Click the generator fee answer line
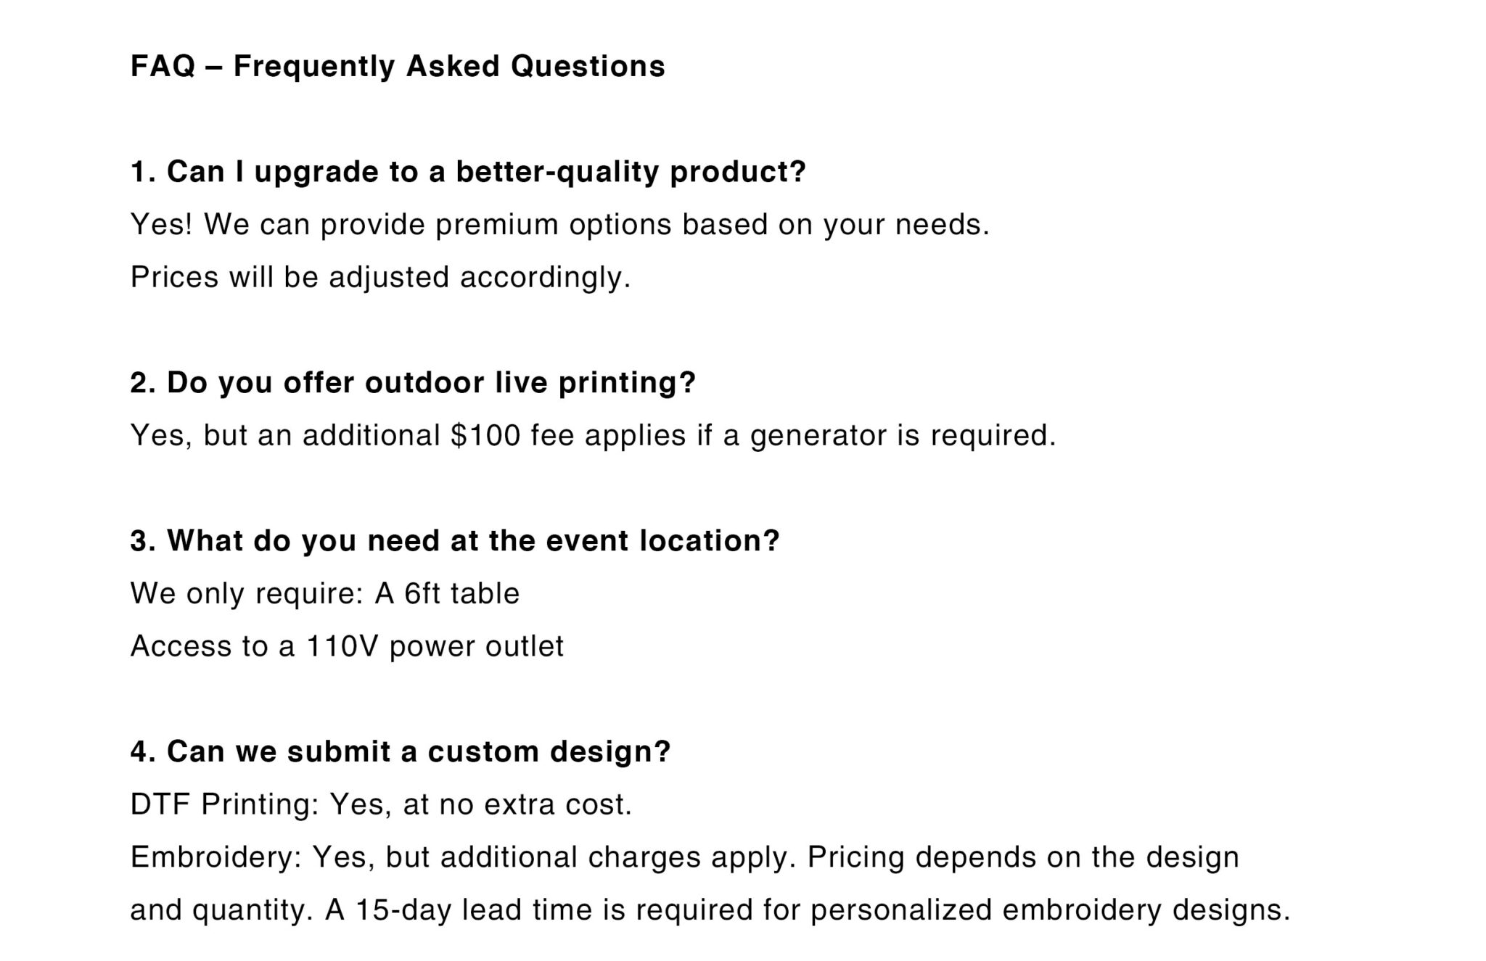The width and height of the screenshot is (1486, 961). (x=593, y=435)
